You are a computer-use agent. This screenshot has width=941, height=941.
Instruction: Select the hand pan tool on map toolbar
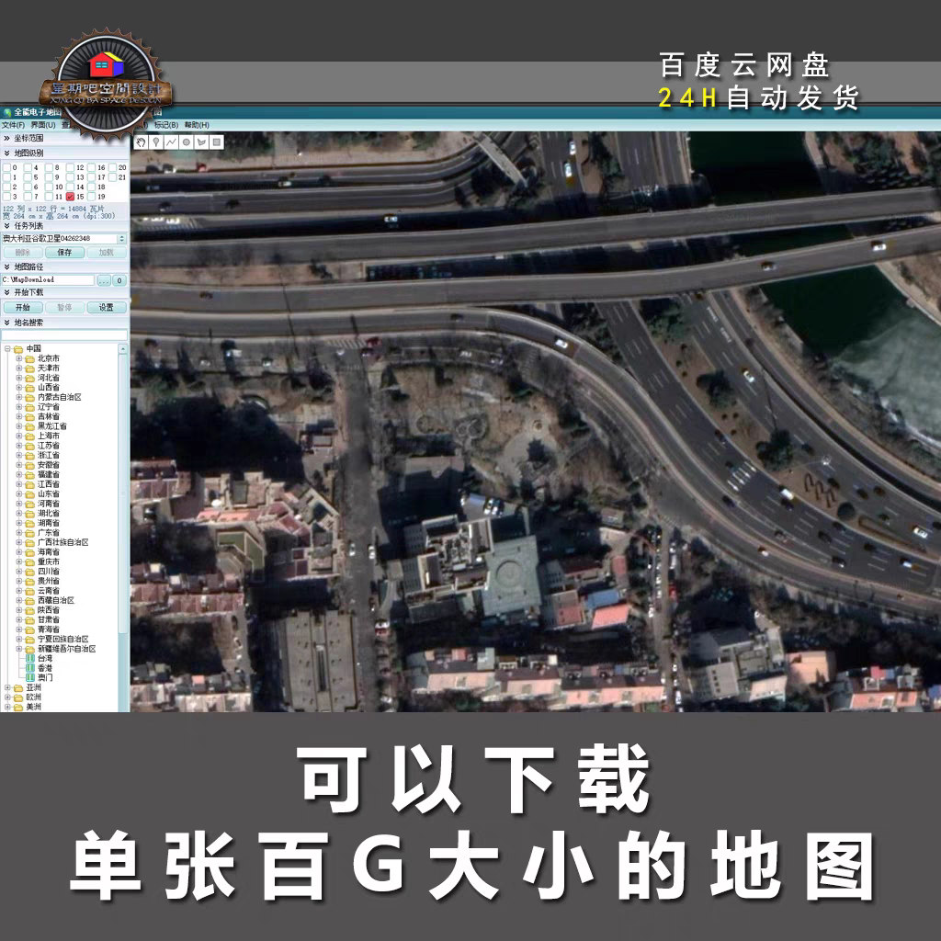[x=142, y=142]
